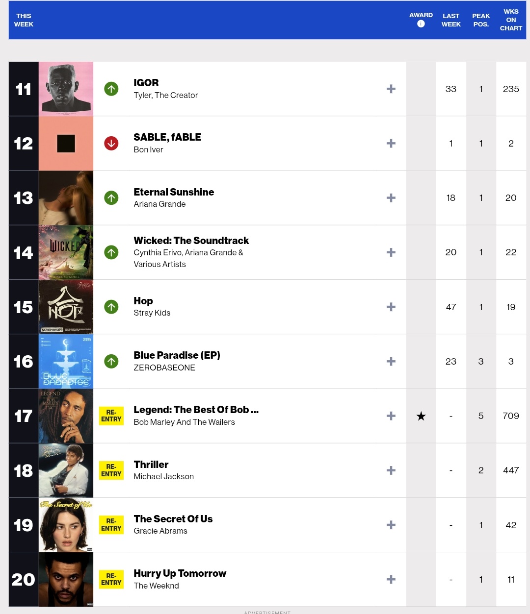
Task: Click the PEAK POS. column header
Action: [x=481, y=20]
